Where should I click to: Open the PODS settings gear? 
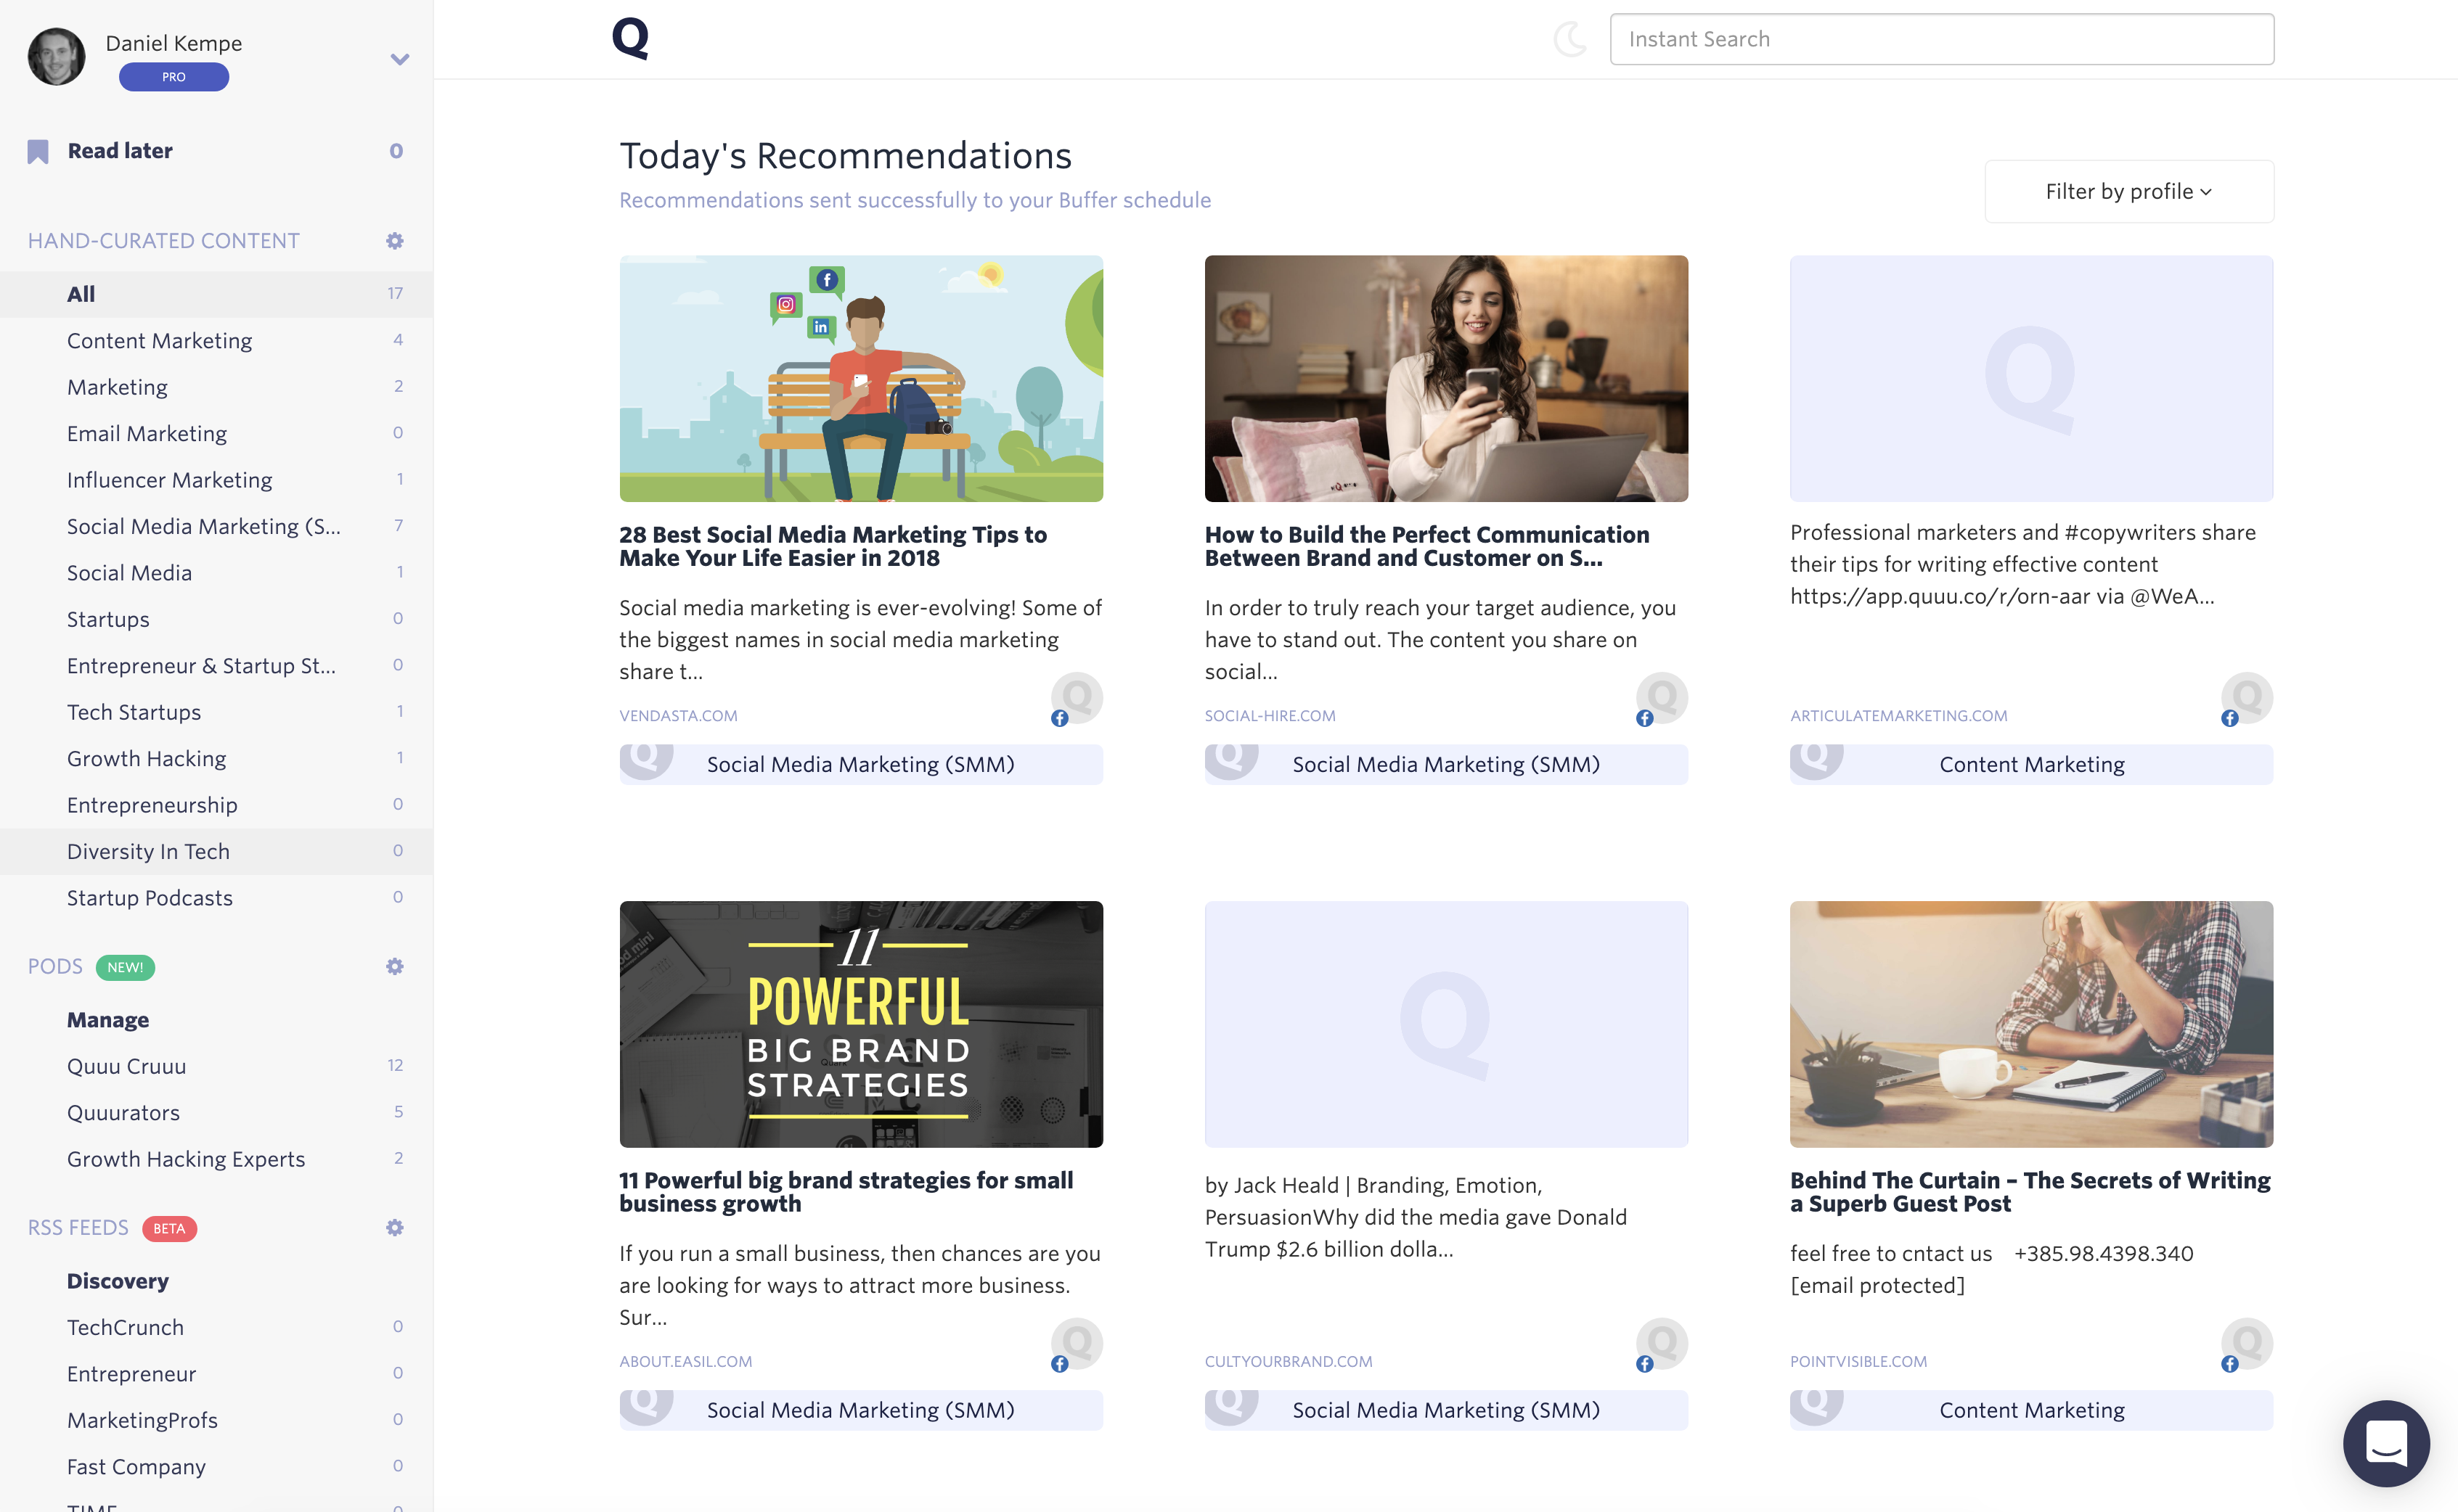(x=395, y=966)
